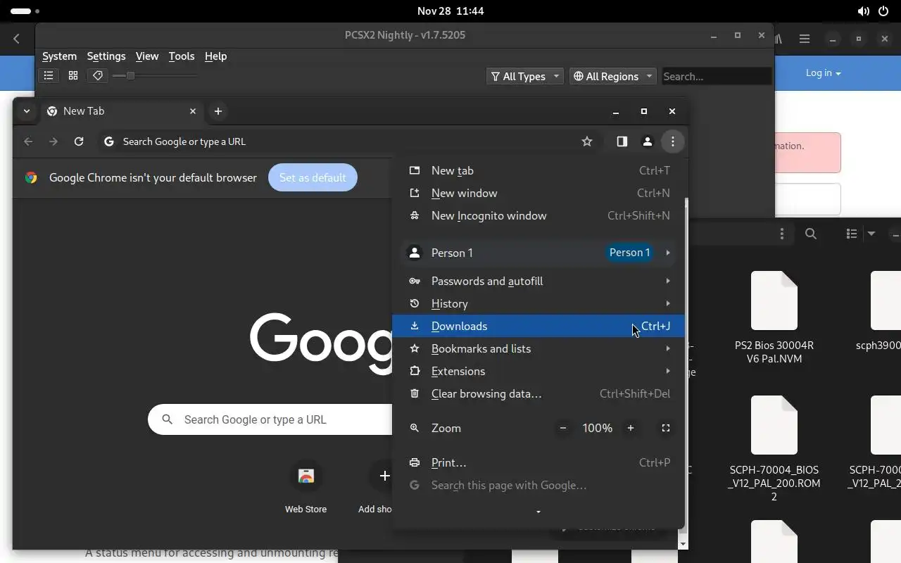Open the system power menu icon

(883, 11)
